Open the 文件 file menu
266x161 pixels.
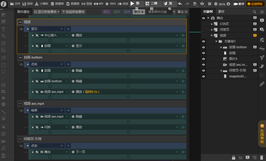coord(15,4)
